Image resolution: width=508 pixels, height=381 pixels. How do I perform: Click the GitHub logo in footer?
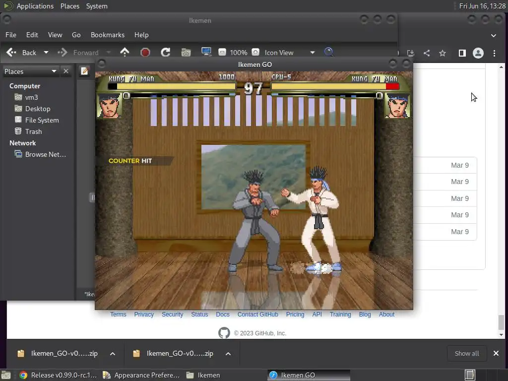pos(224,333)
